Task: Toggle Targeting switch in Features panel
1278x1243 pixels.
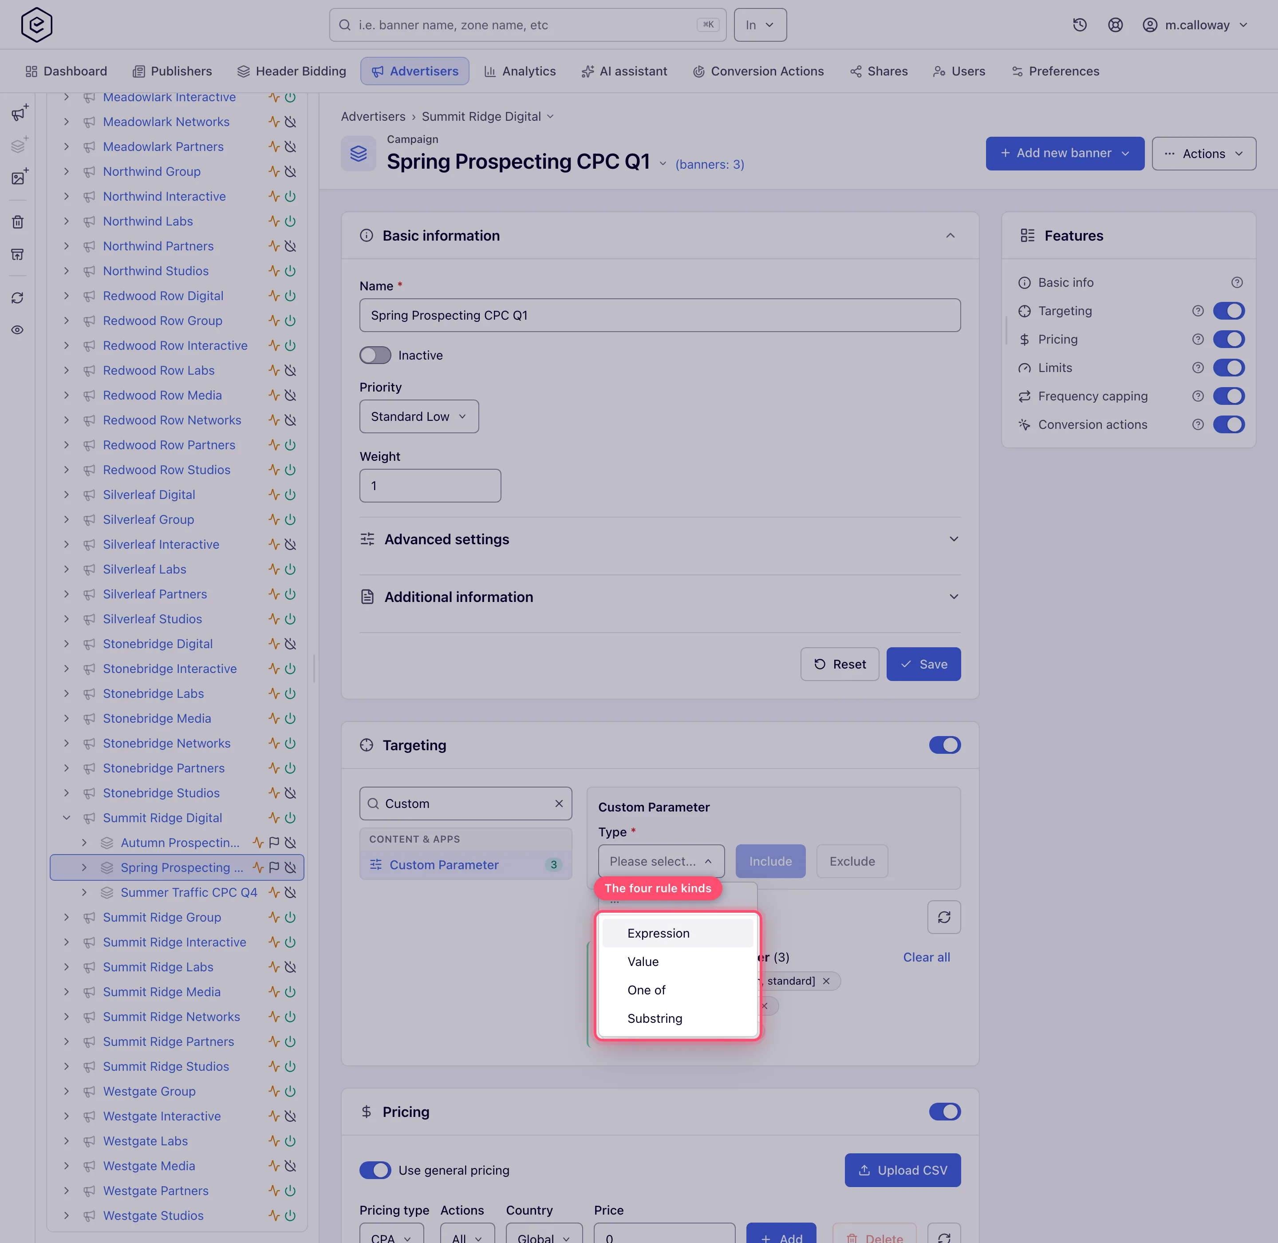Action: point(1229,311)
